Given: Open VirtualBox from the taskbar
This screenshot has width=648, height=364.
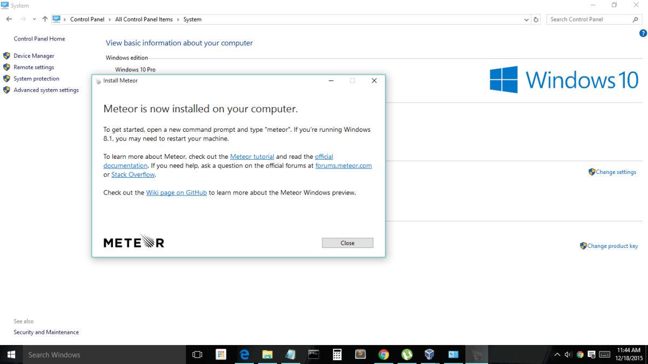Looking at the screenshot, I should point(430,354).
